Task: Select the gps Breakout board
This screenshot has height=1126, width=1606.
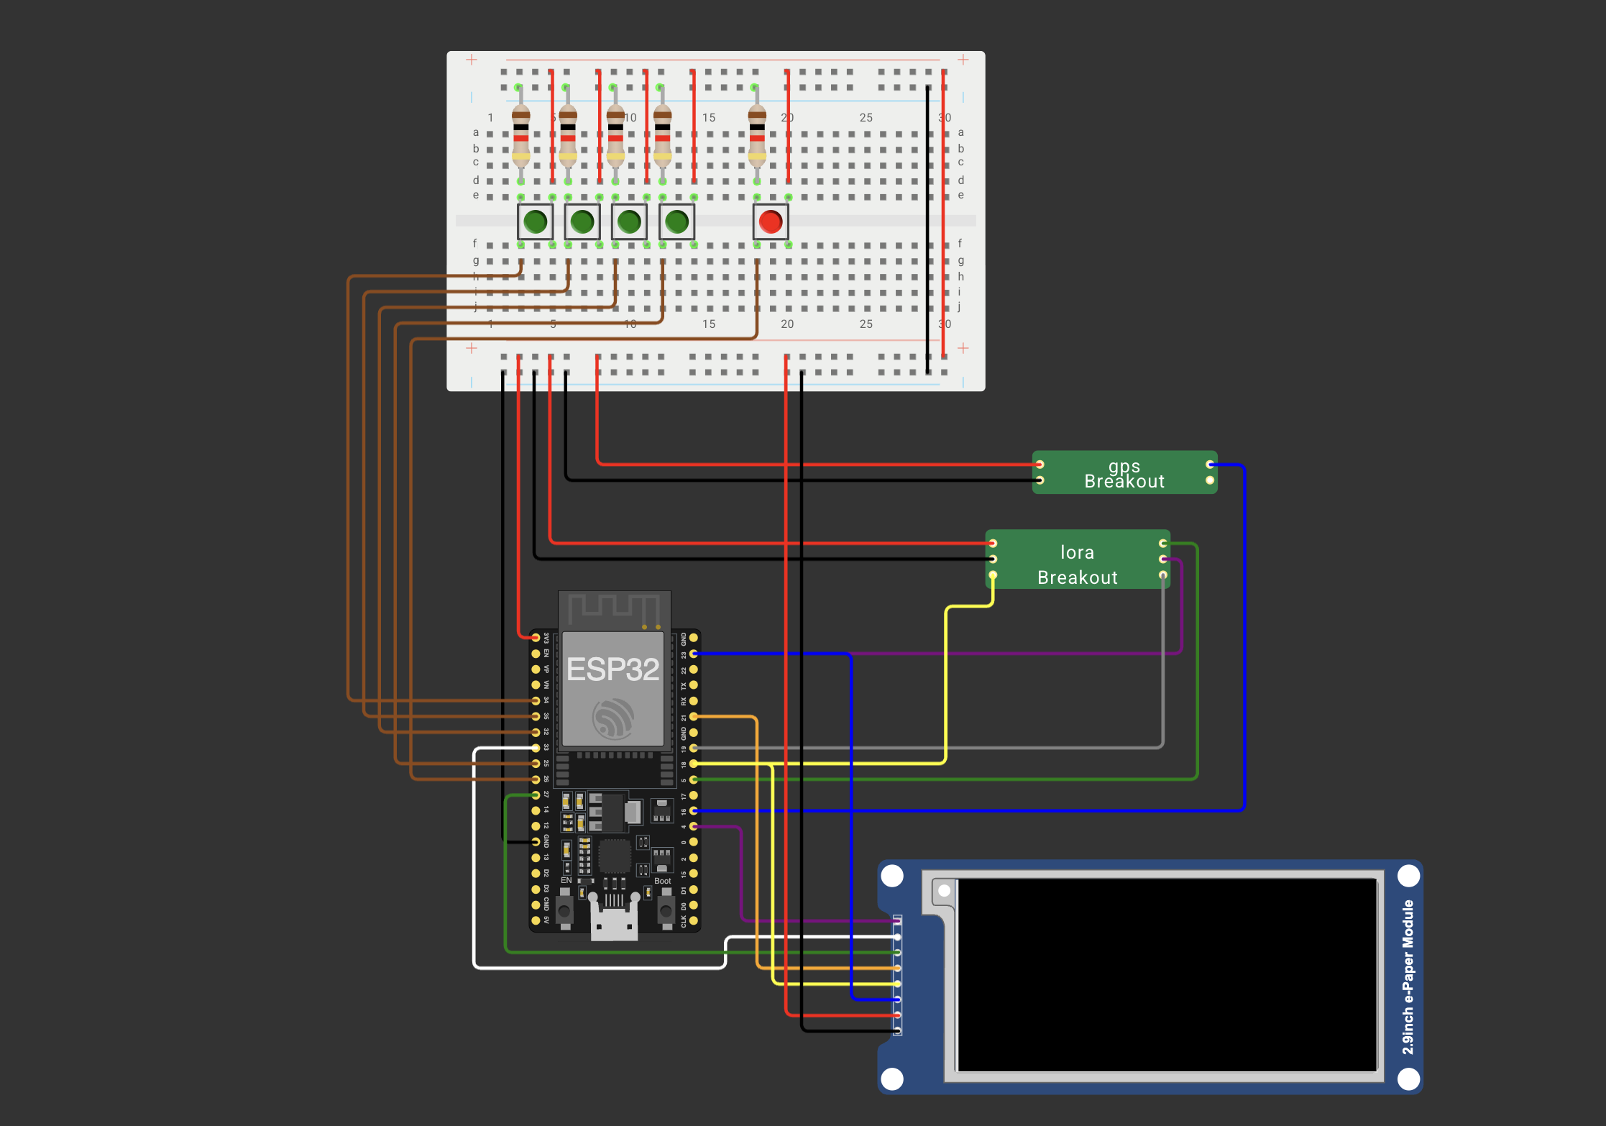Action: tap(1124, 473)
